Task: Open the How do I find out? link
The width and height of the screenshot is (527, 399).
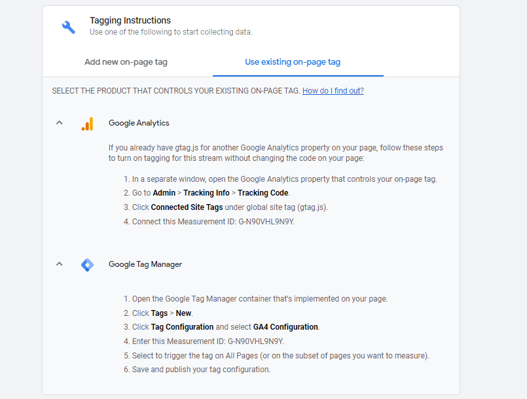Action: click(333, 91)
